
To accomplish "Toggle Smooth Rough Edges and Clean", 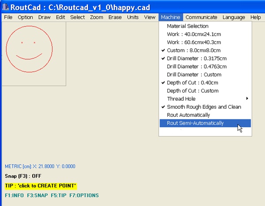I will coord(205,107).
